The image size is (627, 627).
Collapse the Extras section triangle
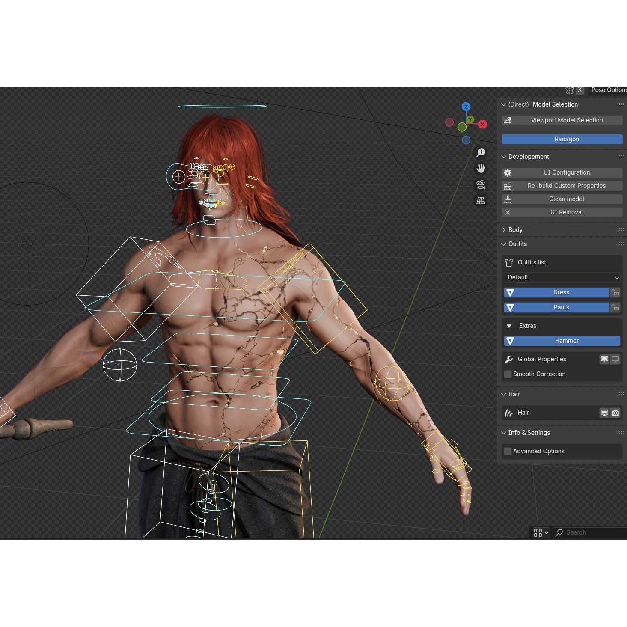[509, 326]
